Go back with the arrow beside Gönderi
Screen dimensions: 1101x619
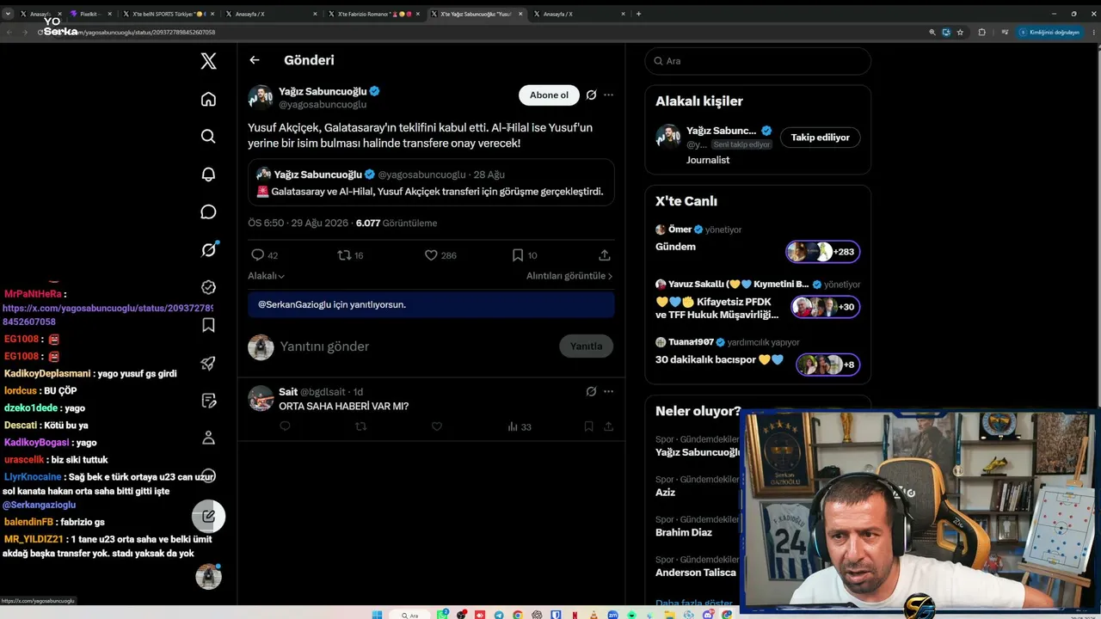click(255, 60)
